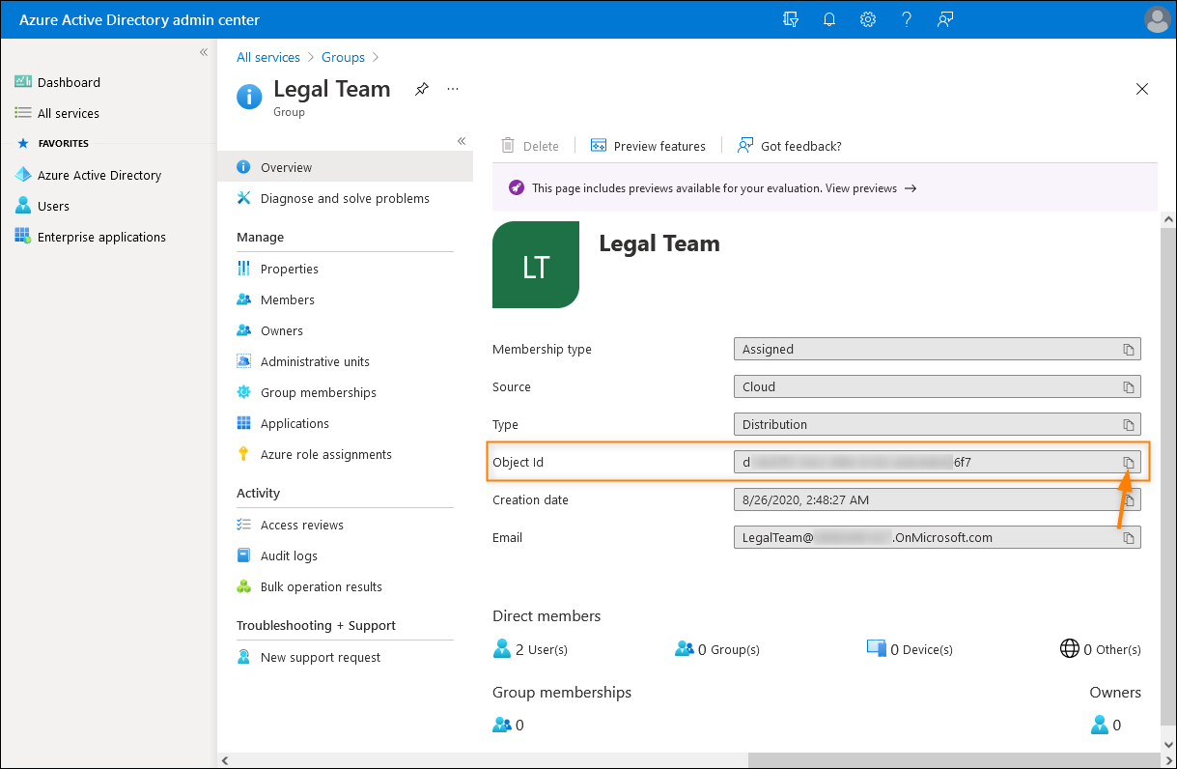Click the Owners count of 0
The image size is (1177, 769).
(1107, 725)
